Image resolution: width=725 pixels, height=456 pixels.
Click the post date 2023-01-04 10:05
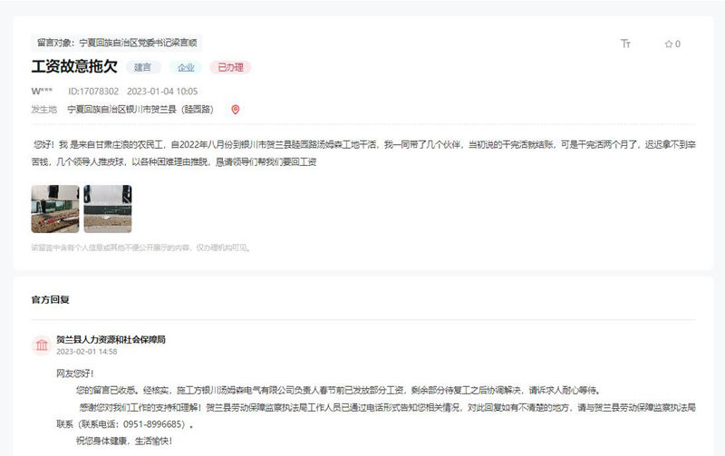(x=162, y=91)
